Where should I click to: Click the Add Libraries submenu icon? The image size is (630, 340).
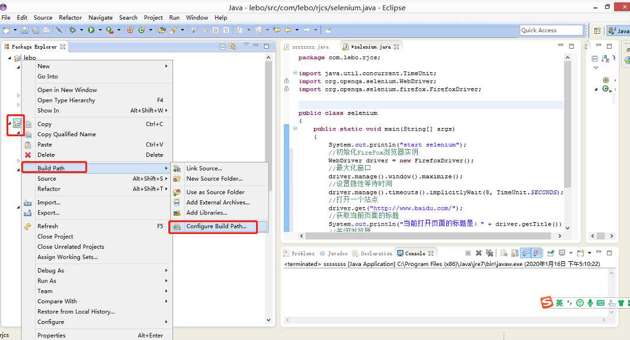coord(177,213)
